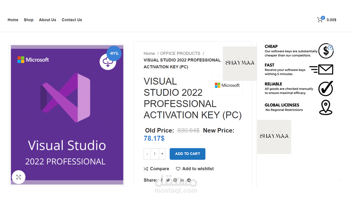Viewport: 352px width, 198px height.
Task: Share product via Telegram
Action: (x=189, y=180)
